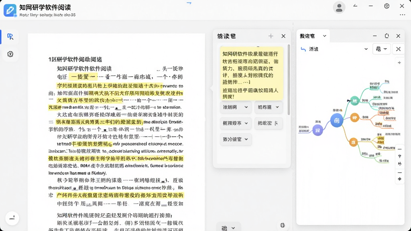Open the layout button dropdown in mind map toolbar
Viewport: 411px width, 231px height.
click(x=381, y=49)
